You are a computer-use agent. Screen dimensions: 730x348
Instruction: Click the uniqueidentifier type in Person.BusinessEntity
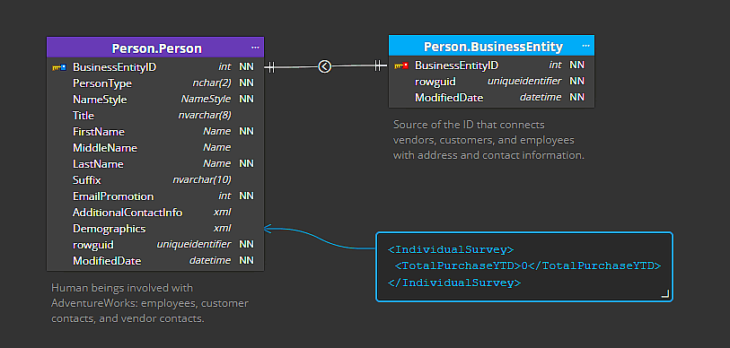coord(524,82)
